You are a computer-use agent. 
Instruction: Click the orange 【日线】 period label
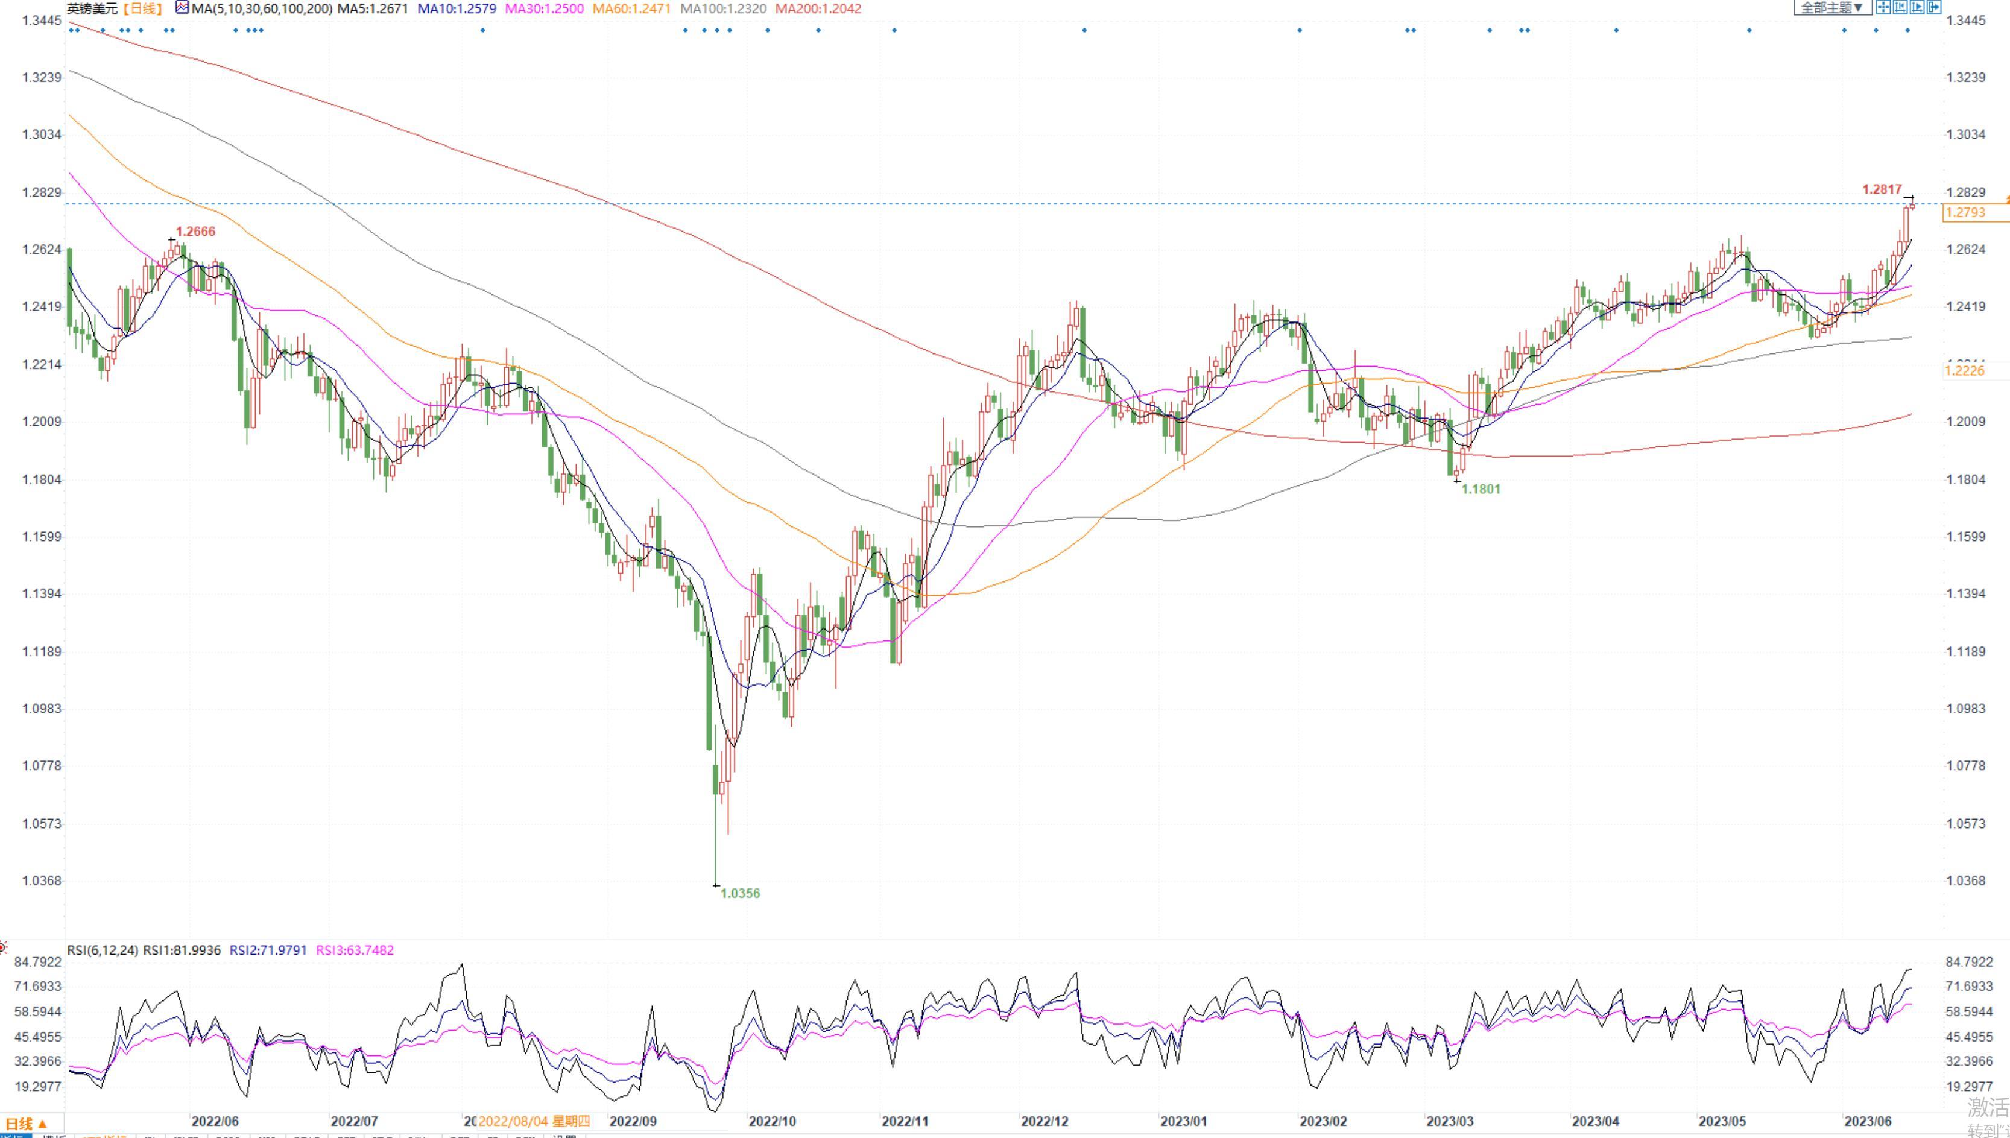(x=143, y=8)
